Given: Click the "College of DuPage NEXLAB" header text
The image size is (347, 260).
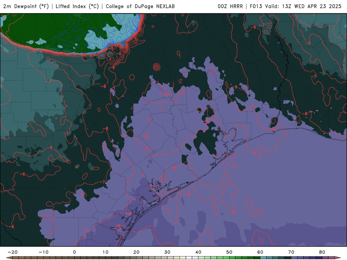Looking at the screenshot, I should 140,6.
